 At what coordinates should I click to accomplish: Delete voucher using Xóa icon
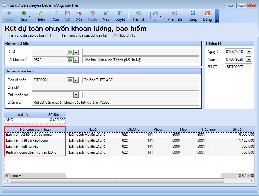(79, 13)
